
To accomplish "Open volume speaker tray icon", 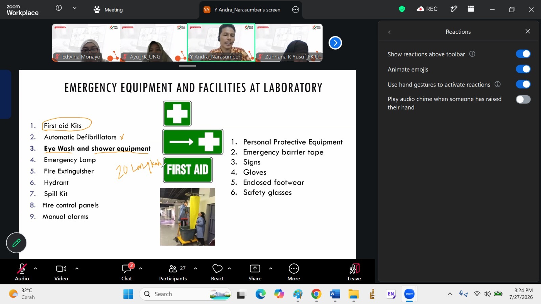I will (487, 294).
